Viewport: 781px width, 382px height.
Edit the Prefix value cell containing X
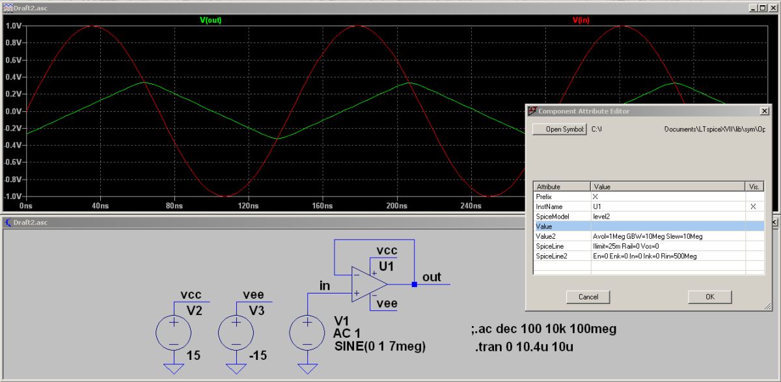(x=668, y=196)
